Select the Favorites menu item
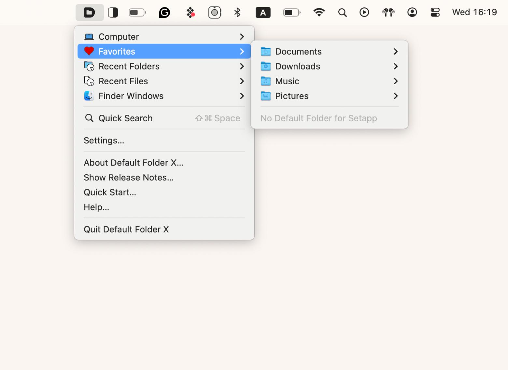The image size is (508, 370). point(164,51)
